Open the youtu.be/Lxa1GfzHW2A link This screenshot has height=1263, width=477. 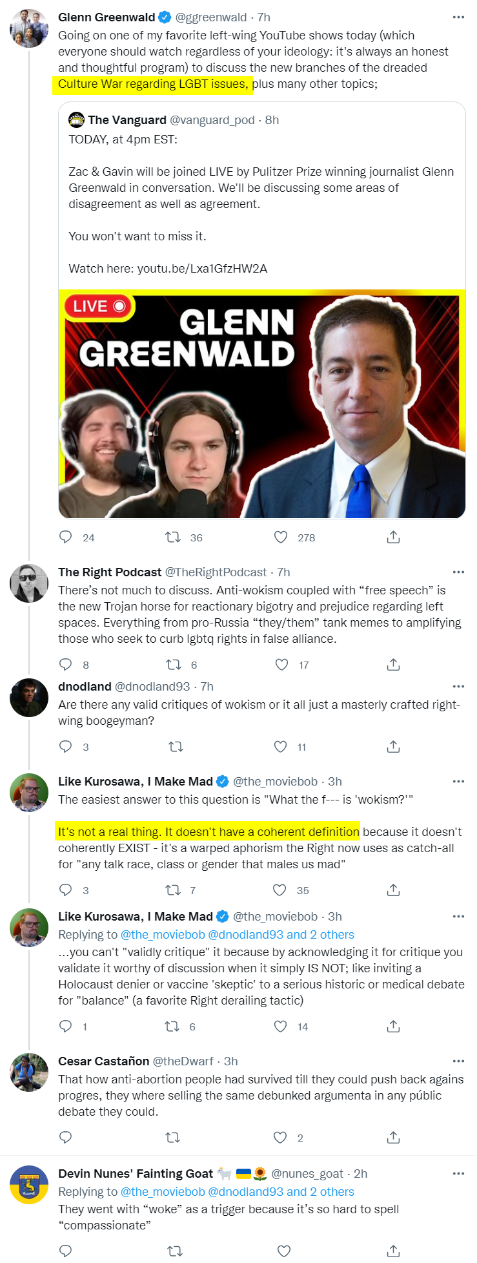pos(202,269)
